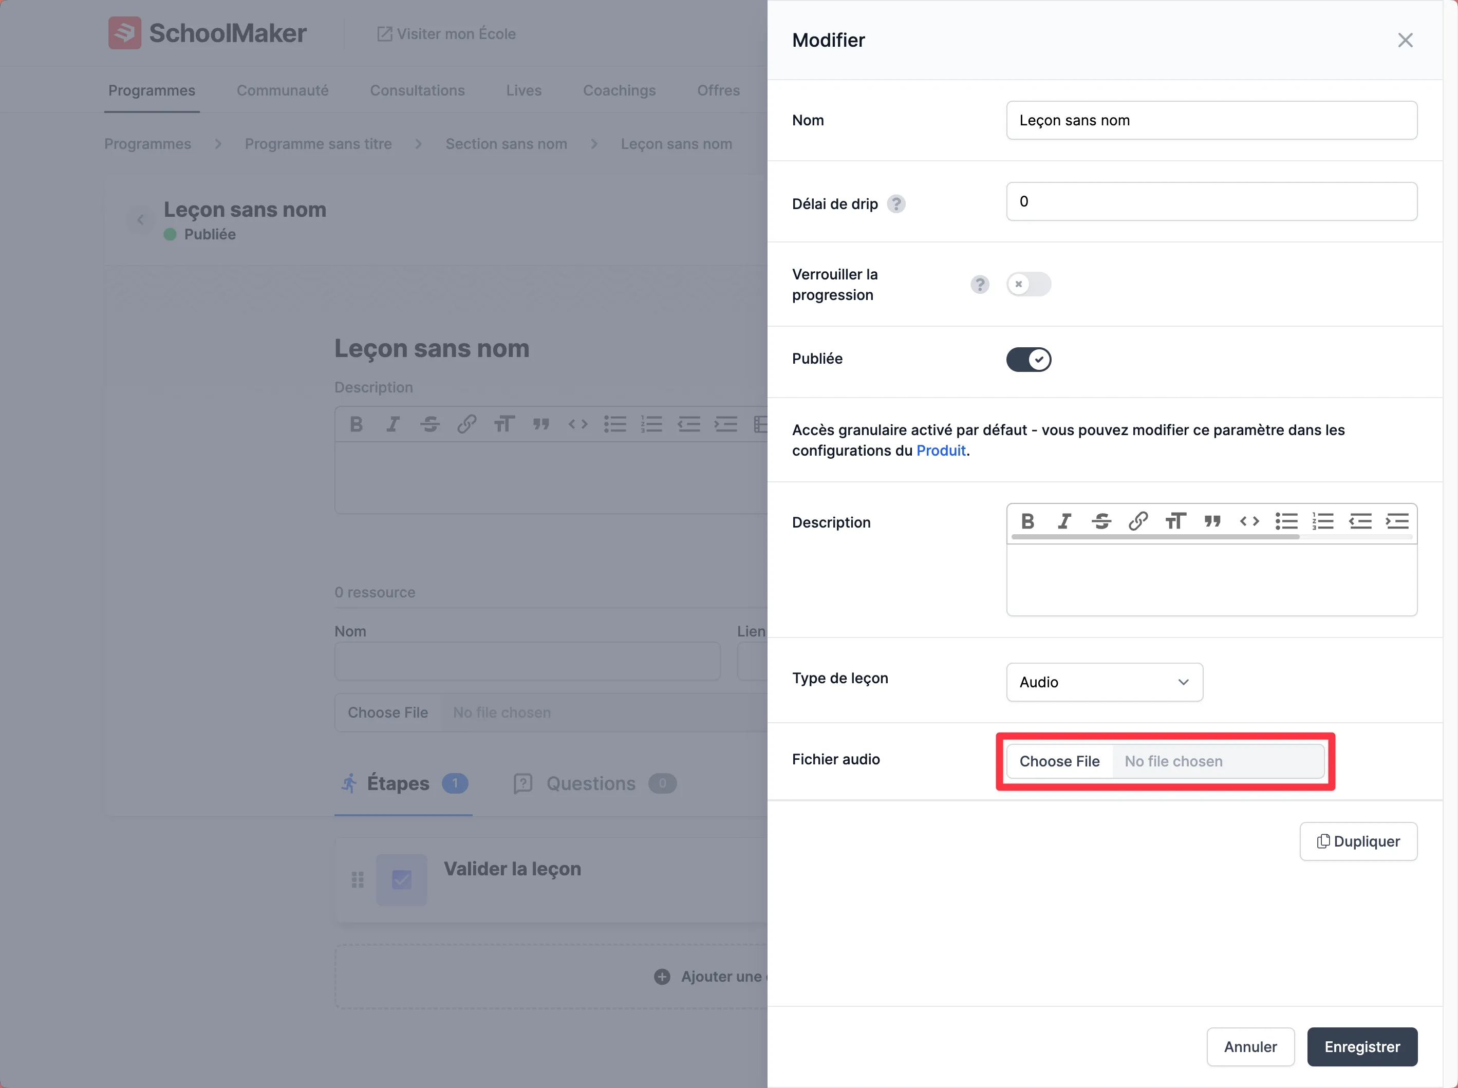Viewport: 1458px width, 1088px height.
Task: Open the Consultations tab
Action: coord(418,90)
